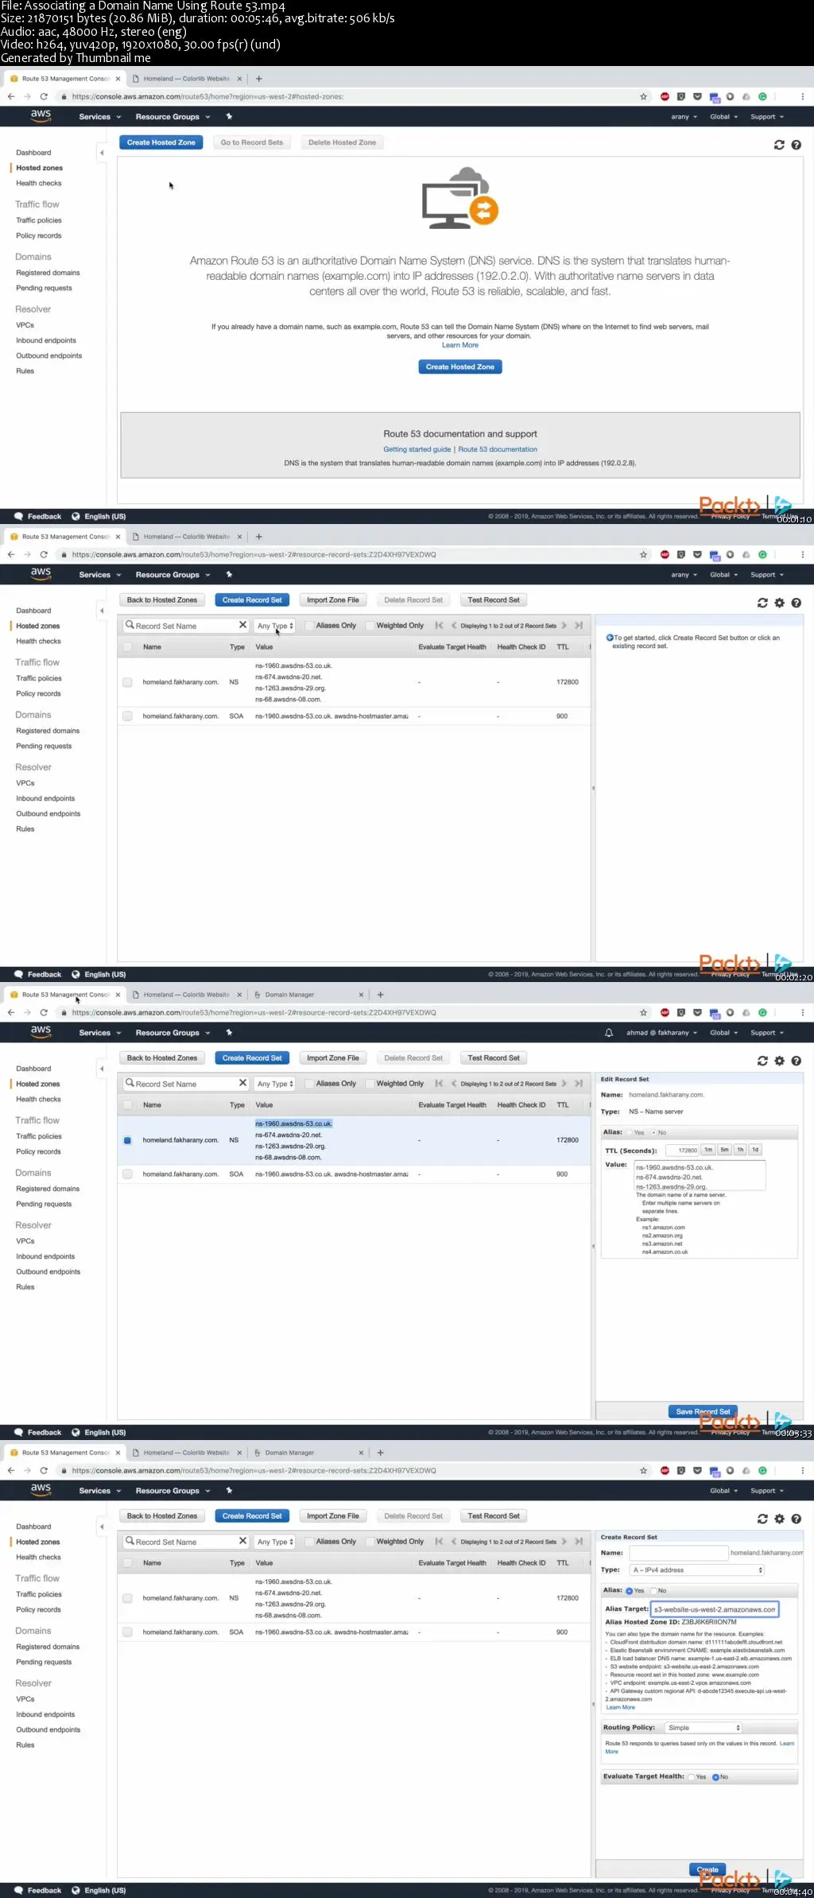
Task: Go to next page arrow in 00:02:20 frame
Action: (564, 626)
